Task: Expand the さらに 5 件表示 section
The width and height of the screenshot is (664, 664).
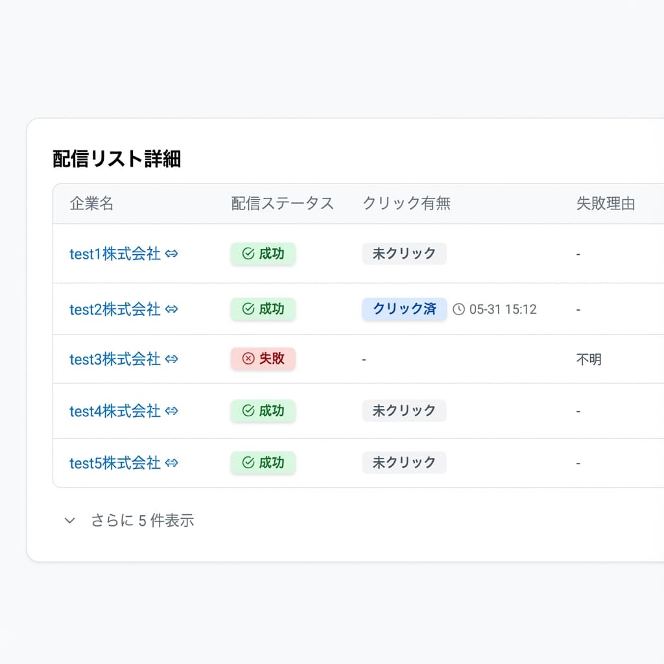Action: [x=143, y=520]
